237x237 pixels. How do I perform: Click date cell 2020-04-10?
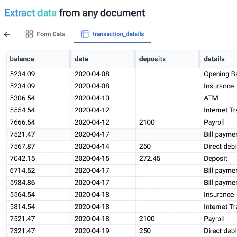tap(103, 98)
